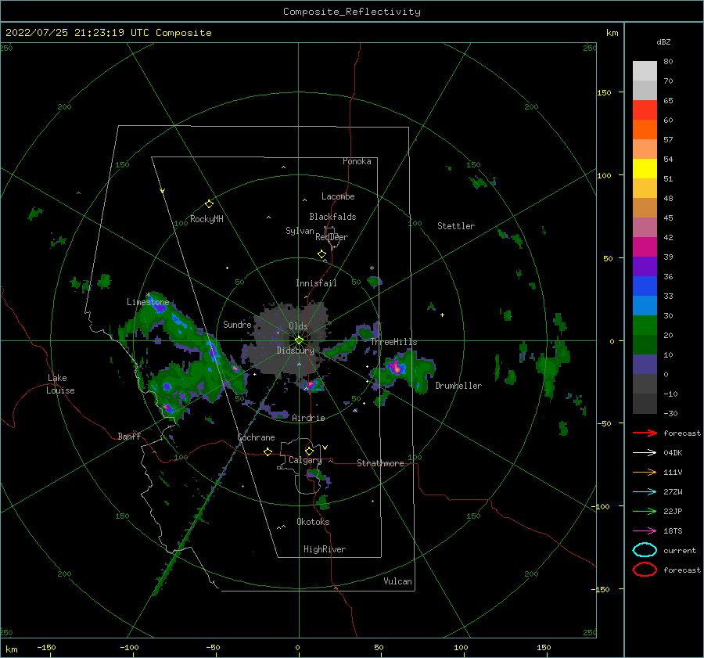Click the red 'forecast' ellipse legend icon
Viewport: 704px width, 658px height.
tap(645, 570)
